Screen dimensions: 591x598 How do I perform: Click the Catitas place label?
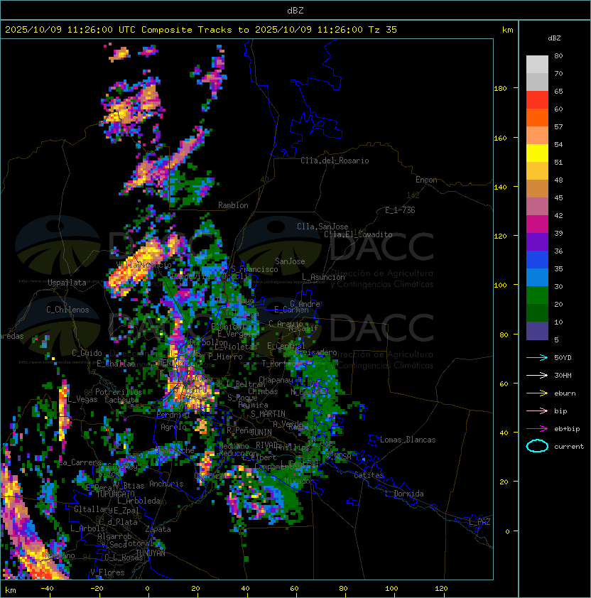(x=369, y=475)
